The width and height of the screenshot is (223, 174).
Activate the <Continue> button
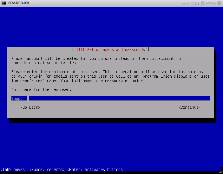tap(190, 107)
